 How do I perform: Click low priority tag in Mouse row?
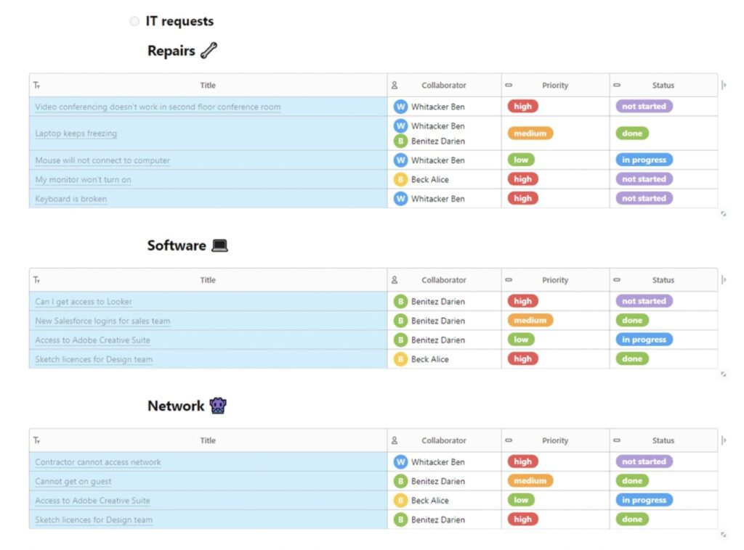pyautogui.click(x=521, y=160)
